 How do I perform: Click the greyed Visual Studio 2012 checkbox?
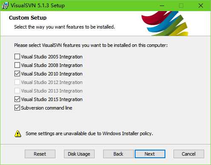tap(17, 82)
